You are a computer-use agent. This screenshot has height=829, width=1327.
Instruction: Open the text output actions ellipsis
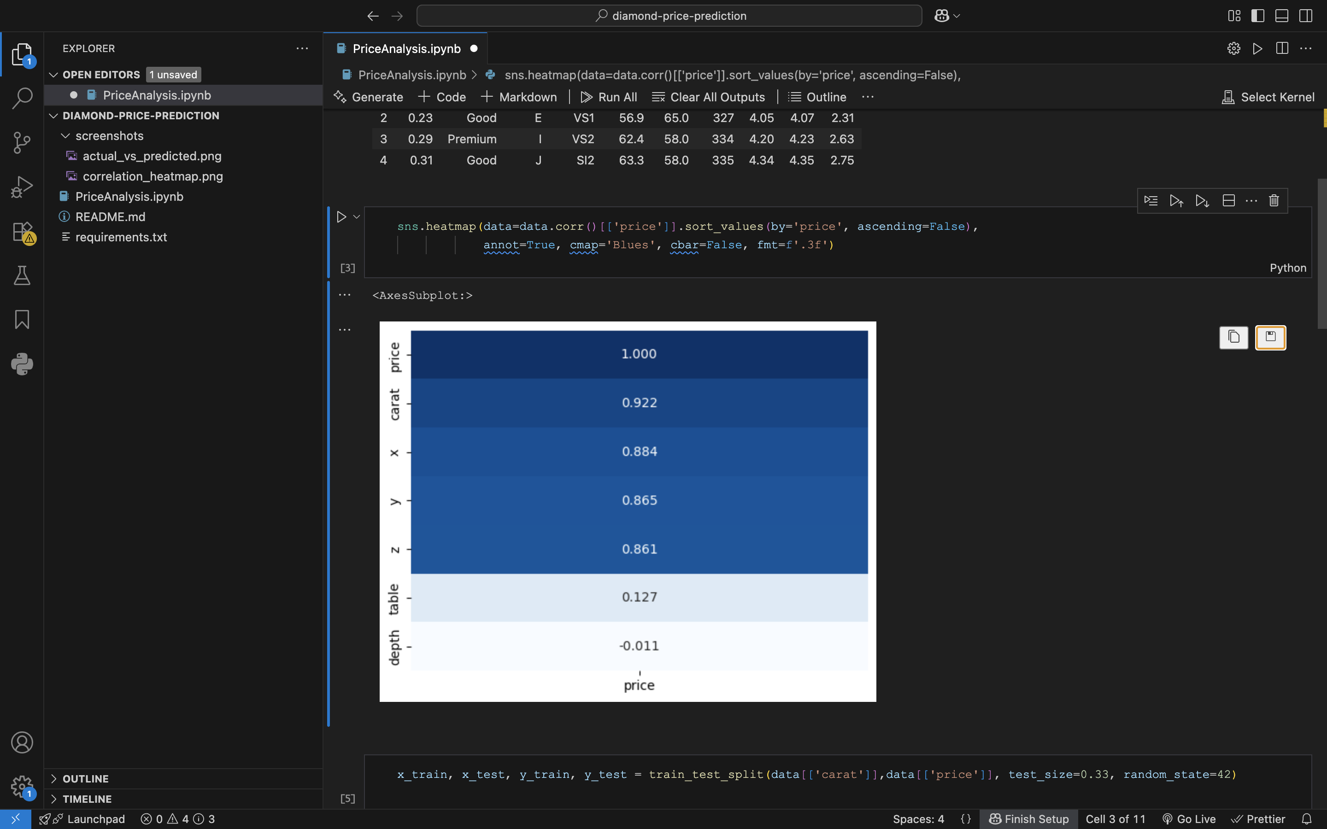[x=344, y=295]
